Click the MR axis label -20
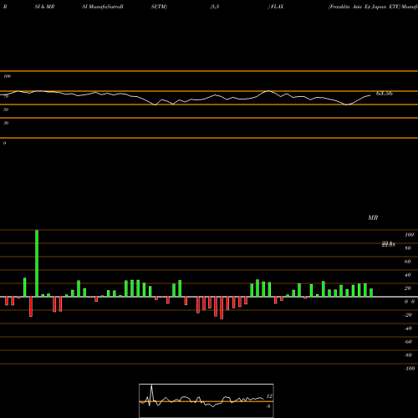This screenshot has width=418, height=418. click(x=408, y=315)
